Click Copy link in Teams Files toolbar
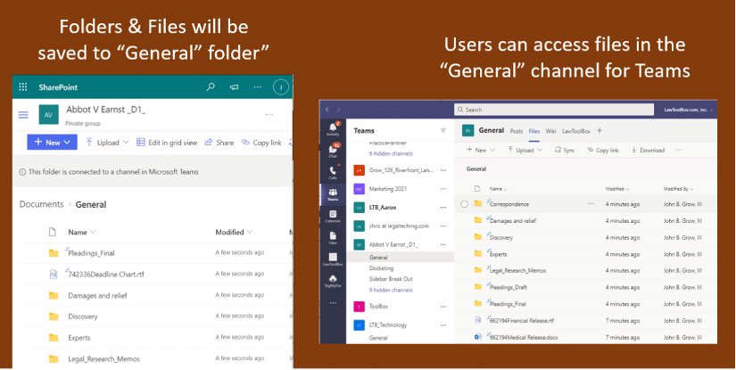 603,150
